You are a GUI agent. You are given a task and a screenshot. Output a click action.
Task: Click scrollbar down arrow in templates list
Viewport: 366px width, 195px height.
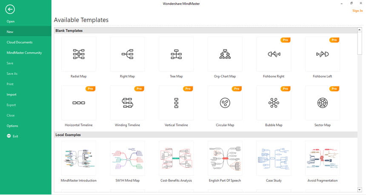(360, 189)
